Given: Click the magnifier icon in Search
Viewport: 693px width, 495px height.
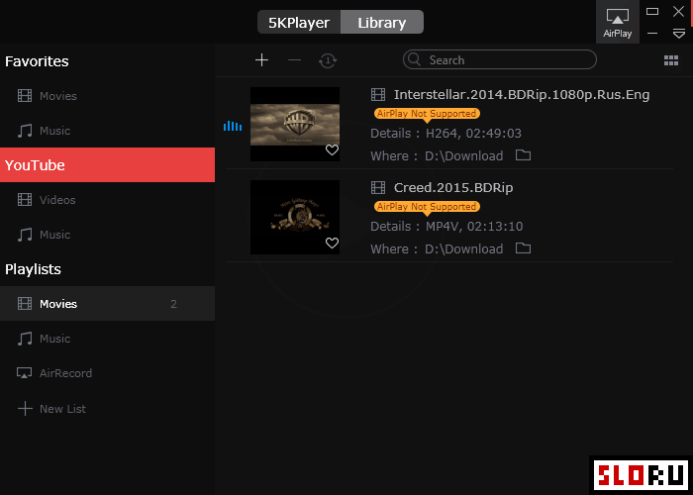Looking at the screenshot, I should tap(415, 59).
